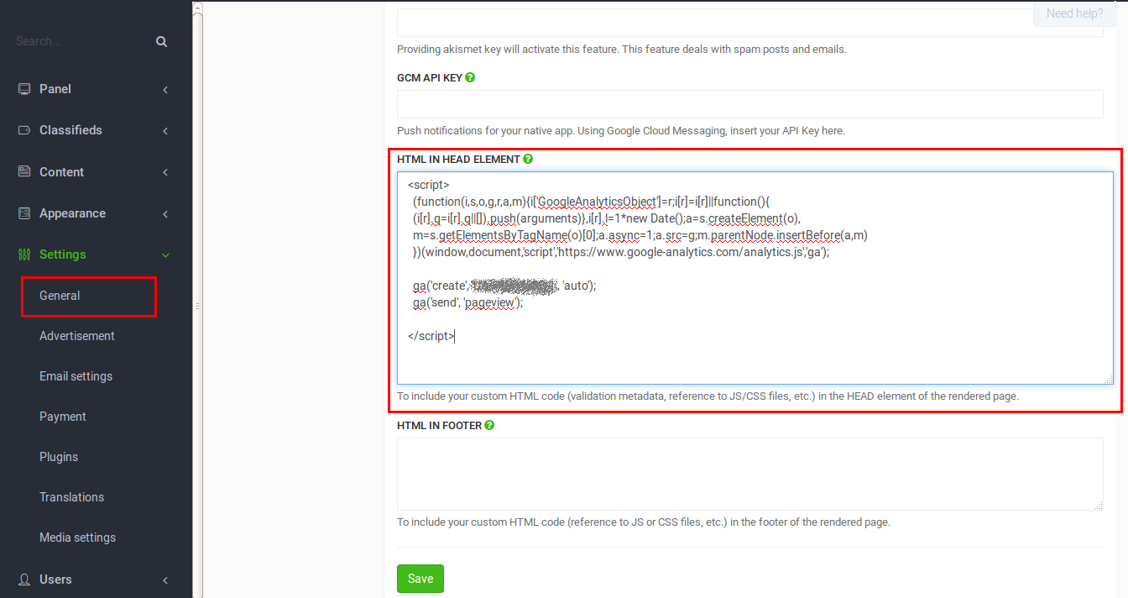Screen dimensions: 1128x598
Task: Click the Content menu label
Action: (x=61, y=172)
